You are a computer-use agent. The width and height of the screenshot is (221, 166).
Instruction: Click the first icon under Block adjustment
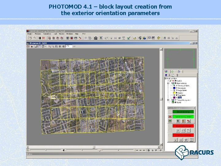178,130
